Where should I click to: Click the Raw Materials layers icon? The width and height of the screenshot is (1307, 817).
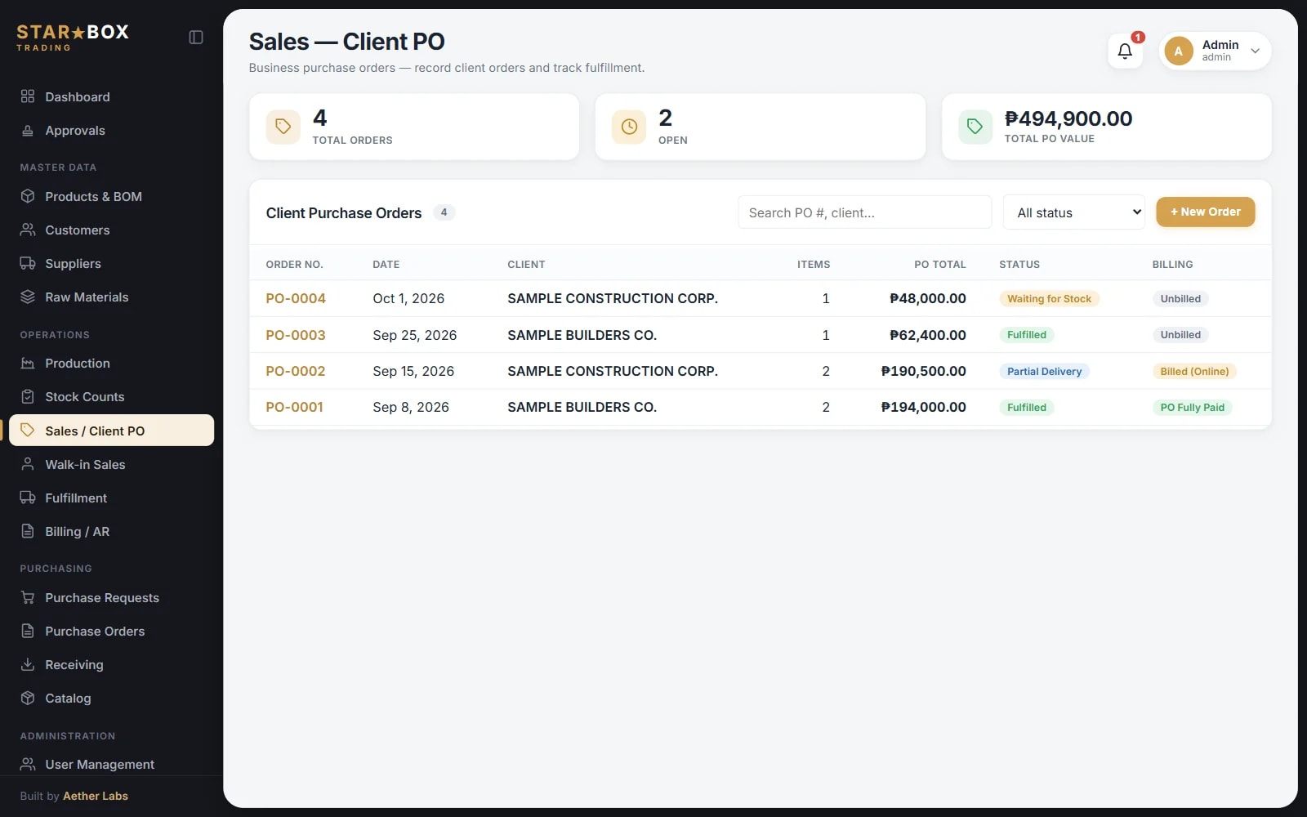click(28, 297)
